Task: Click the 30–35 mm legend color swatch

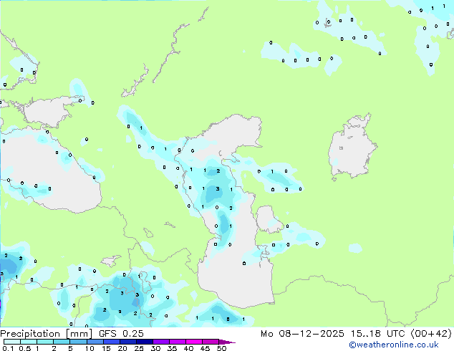Action: click(x=161, y=342)
